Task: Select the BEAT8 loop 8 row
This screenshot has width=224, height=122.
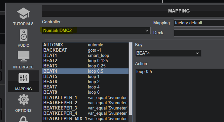Action: click(86, 92)
